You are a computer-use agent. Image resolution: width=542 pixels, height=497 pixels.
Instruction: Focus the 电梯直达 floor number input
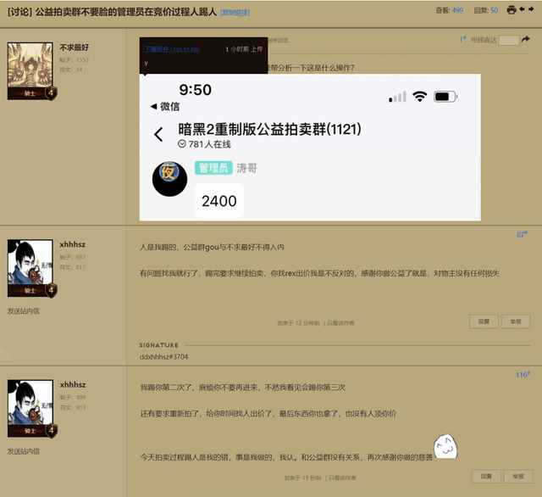coord(509,40)
